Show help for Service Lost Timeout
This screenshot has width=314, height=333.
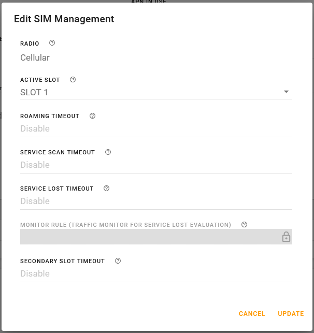coord(106,189)
